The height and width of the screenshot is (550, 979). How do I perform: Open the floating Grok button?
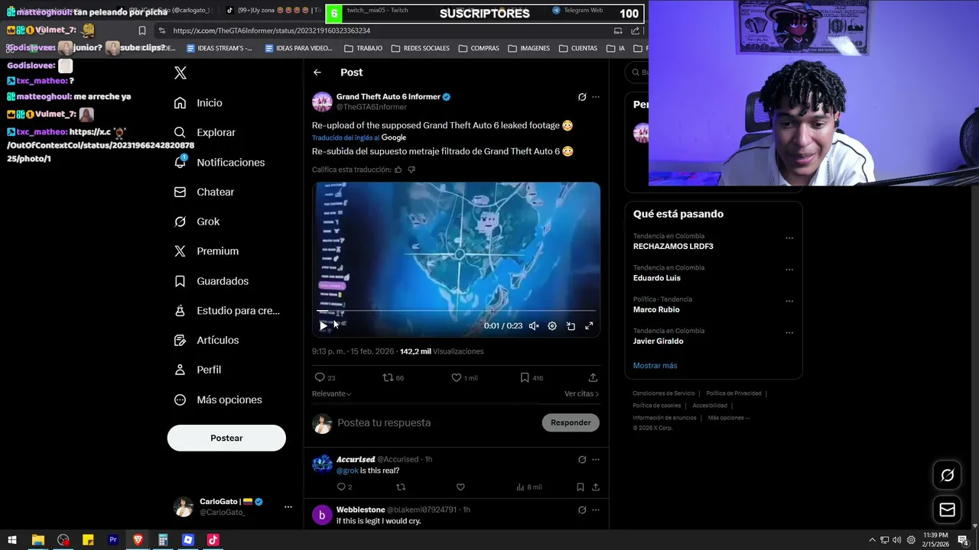point(947,475)
